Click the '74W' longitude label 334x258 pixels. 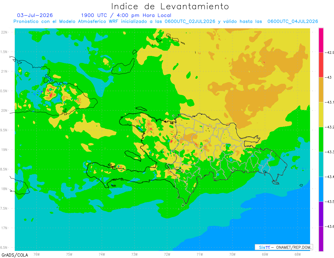click(x=102, y=254)
